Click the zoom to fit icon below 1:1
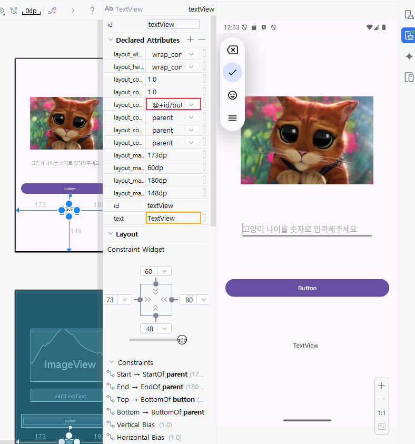Viewport: 415px width, 444px height. (382, 427)
